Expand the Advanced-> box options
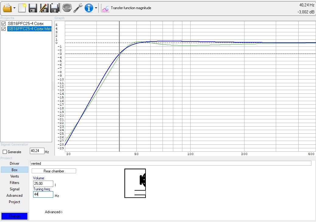 tap(54, 212)
